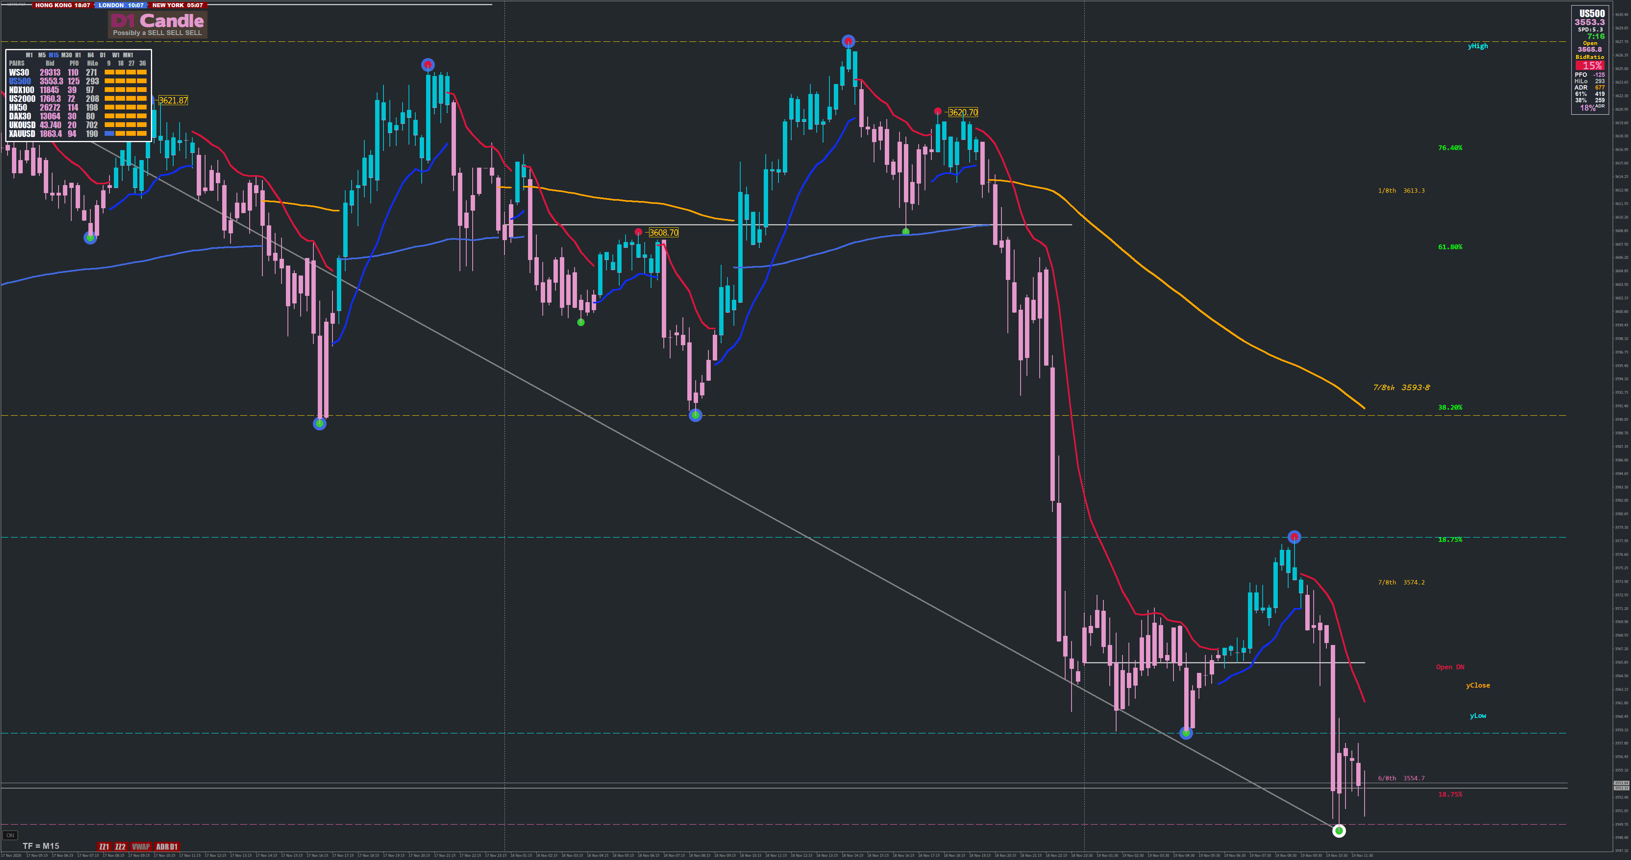Select the MN1 timeframe label

tap(128, 55)
